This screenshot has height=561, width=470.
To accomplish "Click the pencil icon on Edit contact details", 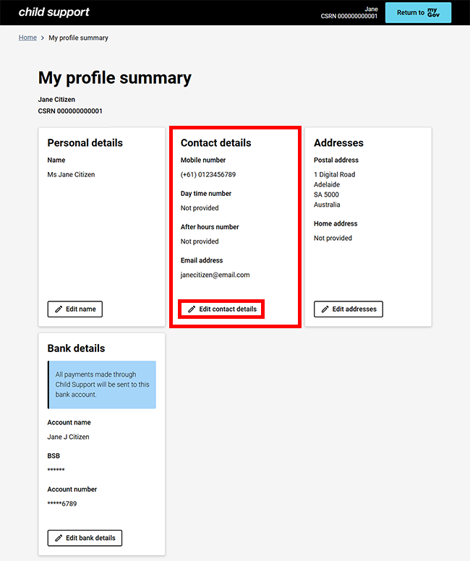I will (x=192, y=309).
